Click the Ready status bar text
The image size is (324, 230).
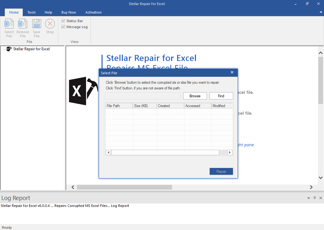tap(7, 227)
